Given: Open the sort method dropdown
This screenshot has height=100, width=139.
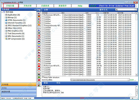Looking at the screenshot, I should [x=136, y=10].
